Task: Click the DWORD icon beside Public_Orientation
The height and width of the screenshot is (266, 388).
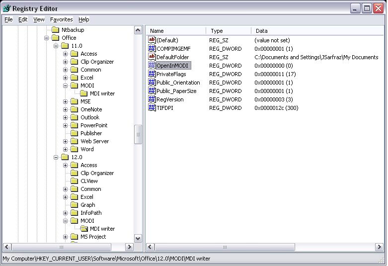Action: [x=152, y=82]
